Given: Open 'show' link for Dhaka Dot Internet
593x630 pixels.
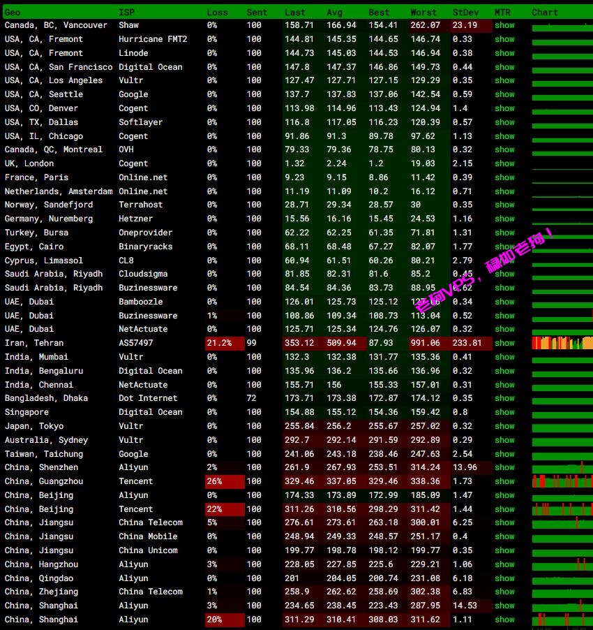Looking at the screenshot, I should coord(504,398).
